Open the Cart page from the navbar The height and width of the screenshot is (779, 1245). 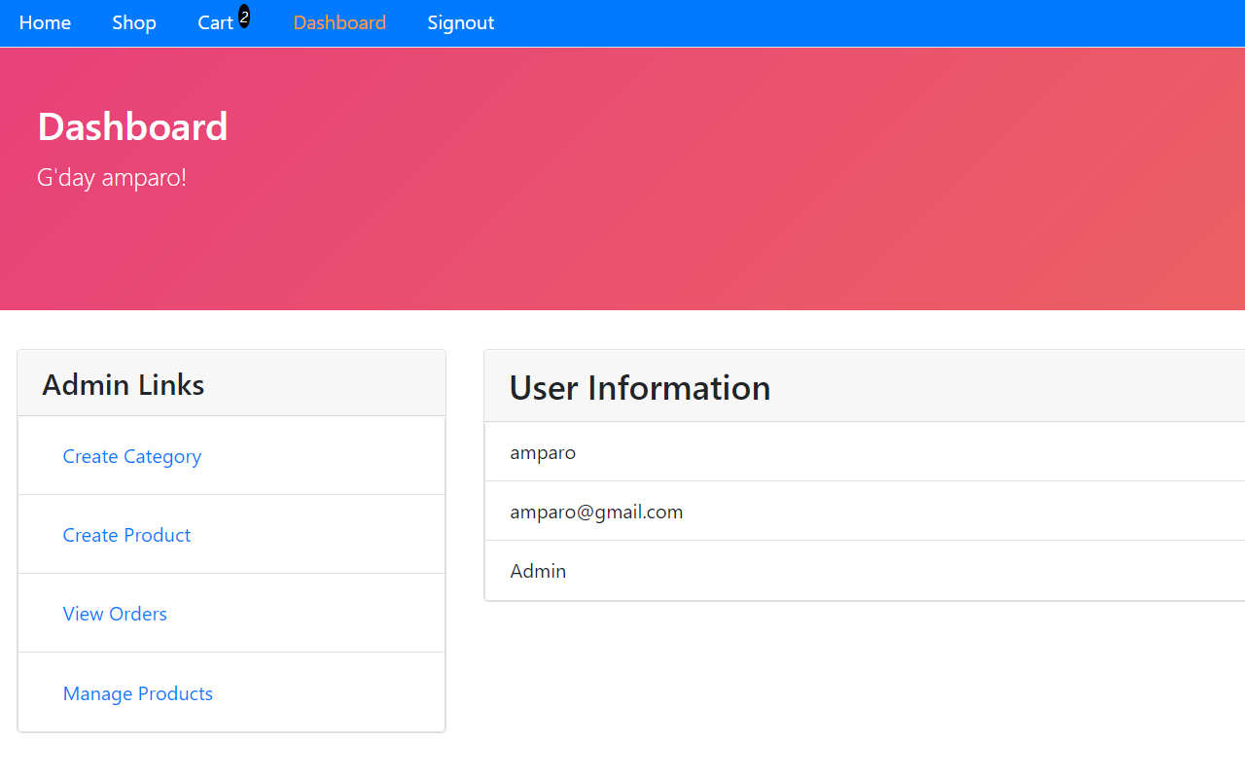click(x=215, y=22)
